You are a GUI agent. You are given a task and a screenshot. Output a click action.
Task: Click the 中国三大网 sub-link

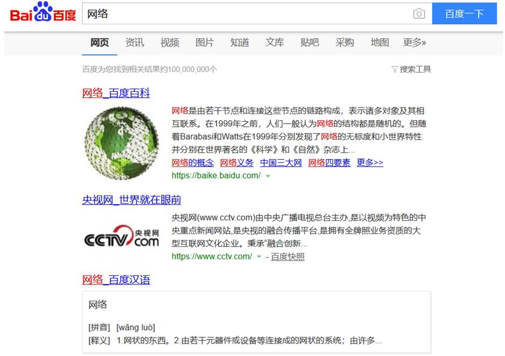280,163
